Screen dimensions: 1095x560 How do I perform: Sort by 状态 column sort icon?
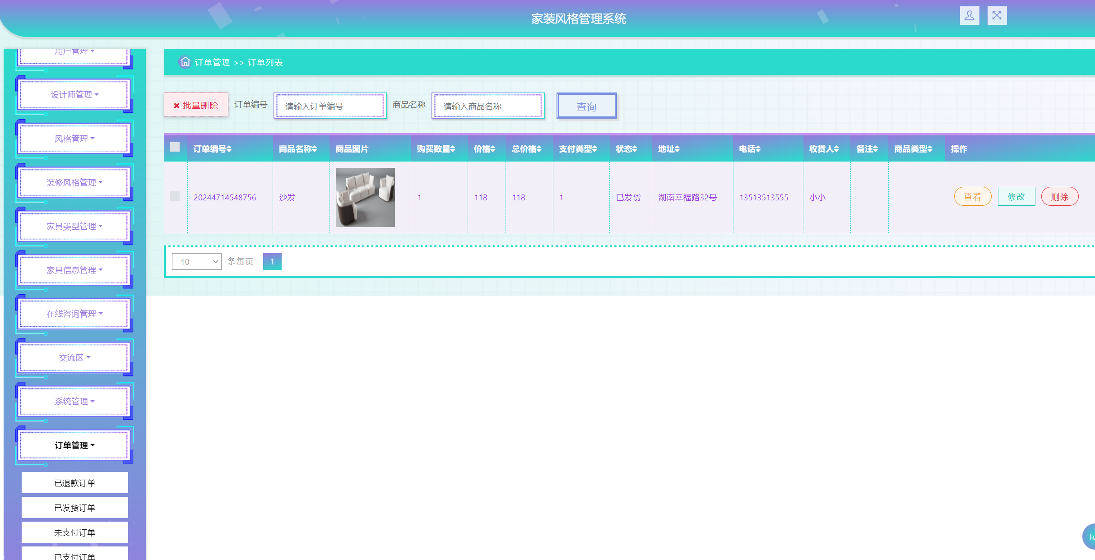(x=635, y=149)
